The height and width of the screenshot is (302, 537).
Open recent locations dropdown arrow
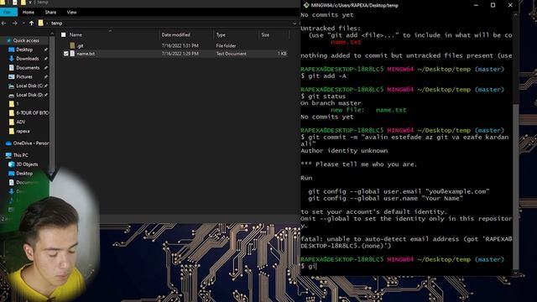[23, 23]
